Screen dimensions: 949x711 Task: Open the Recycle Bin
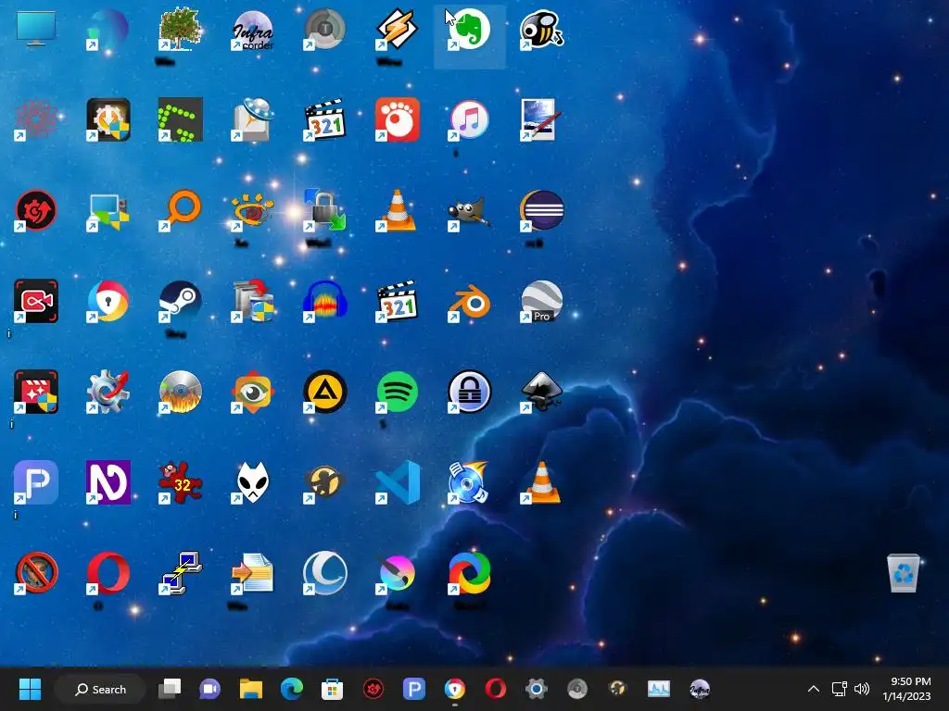click(903, 573)
